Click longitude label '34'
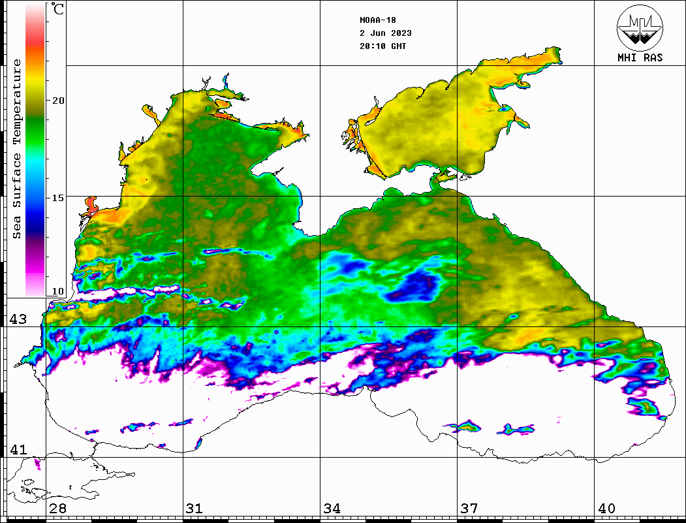 (x=332, y=509)
